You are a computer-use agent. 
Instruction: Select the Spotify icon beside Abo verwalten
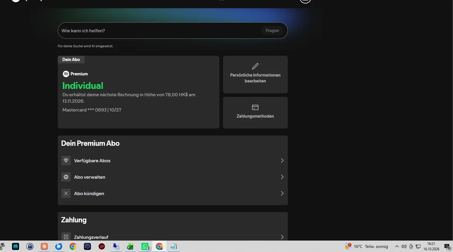66,177
